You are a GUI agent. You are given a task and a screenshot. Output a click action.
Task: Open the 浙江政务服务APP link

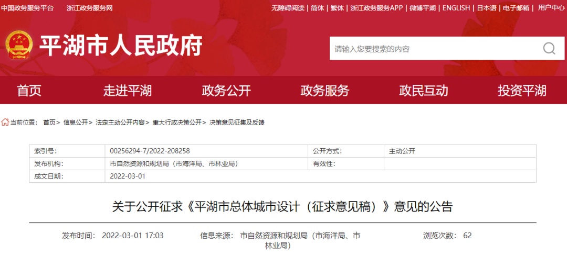[376, 8]
